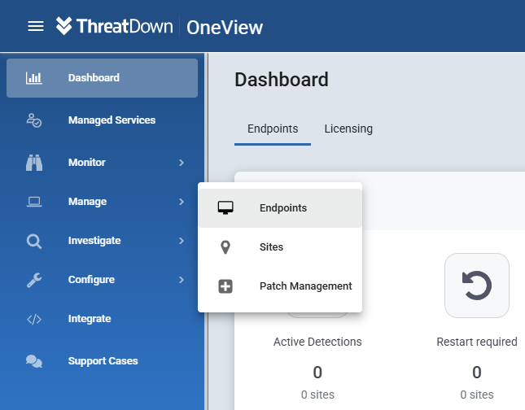Open Managed Services in sidebar
Viewport: 525px width, 410px height.
pos(102,120)
